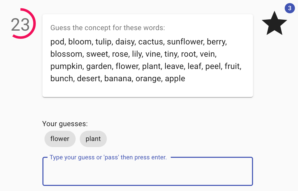Click the word "apple" in the list
This screenshot has width=298, height=191.
(175, 78)
